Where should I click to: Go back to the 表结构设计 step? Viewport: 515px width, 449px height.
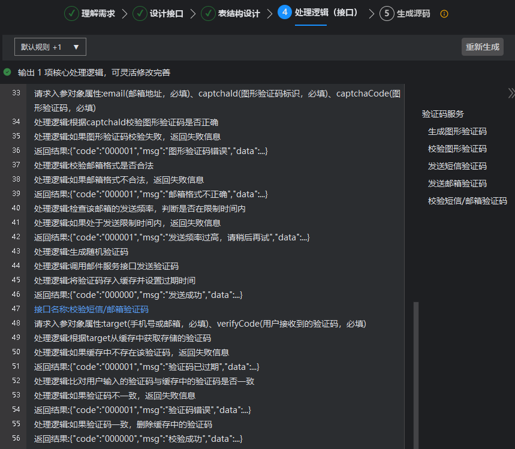(239, 14)
